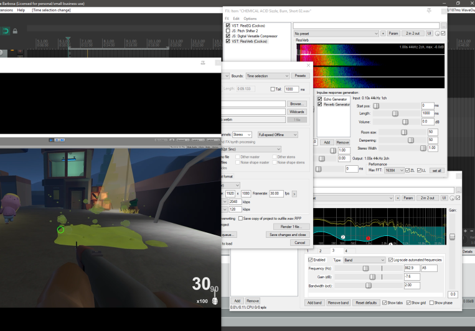Toggle JS: Digital Versatile Compressor checkbox

click(x=228, y=36)
